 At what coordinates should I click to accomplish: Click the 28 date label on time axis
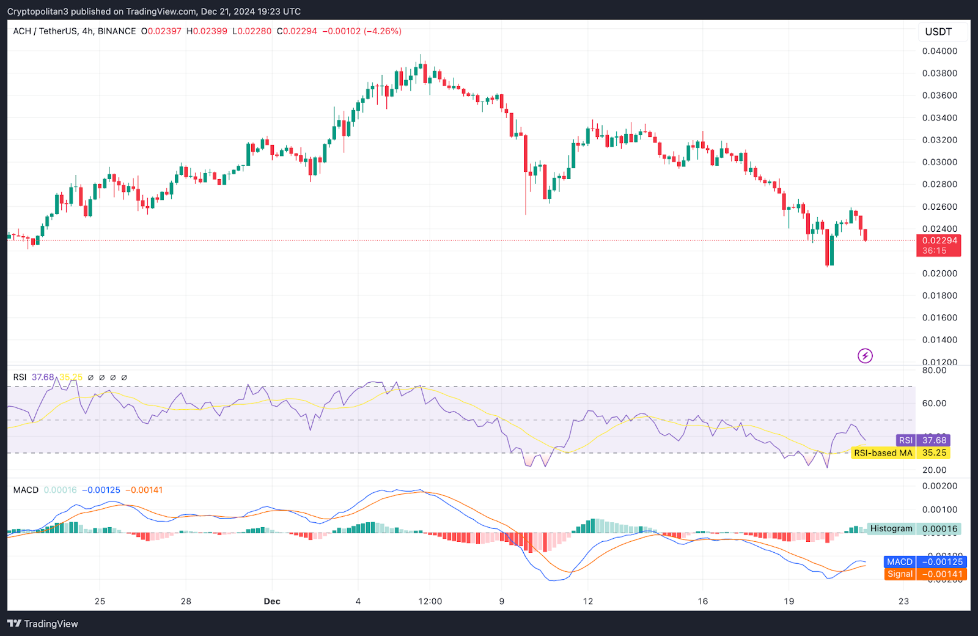(x=186, y=602)
